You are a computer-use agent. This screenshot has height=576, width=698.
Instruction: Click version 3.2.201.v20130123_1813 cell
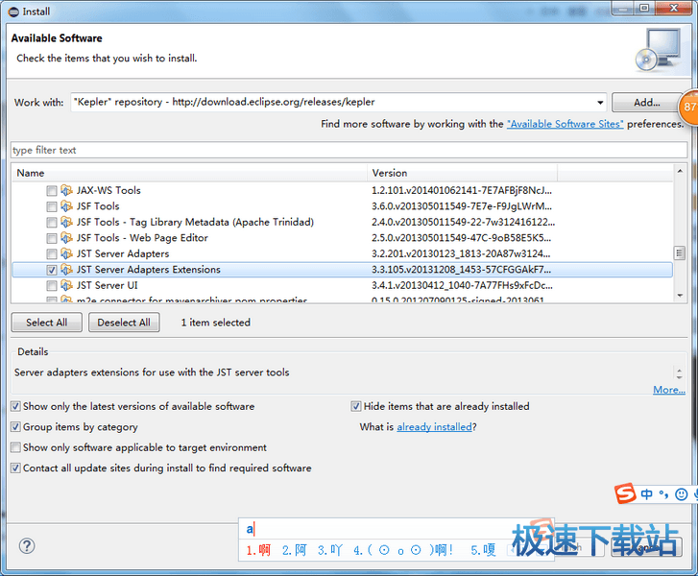pos(461,253)
